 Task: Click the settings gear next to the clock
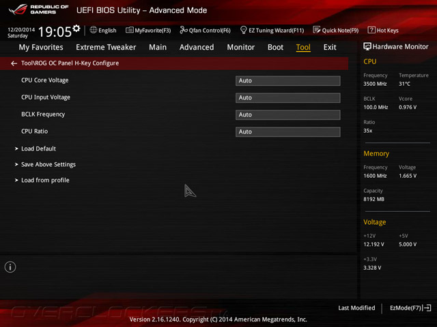coord(76,29)
